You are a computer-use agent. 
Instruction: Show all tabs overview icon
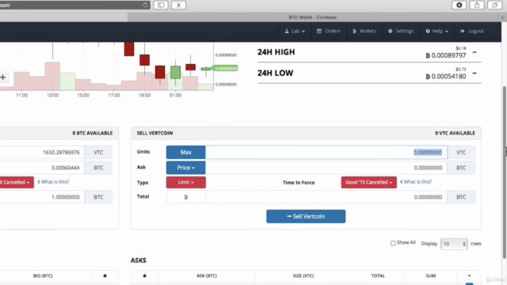[x=494, y=5]
